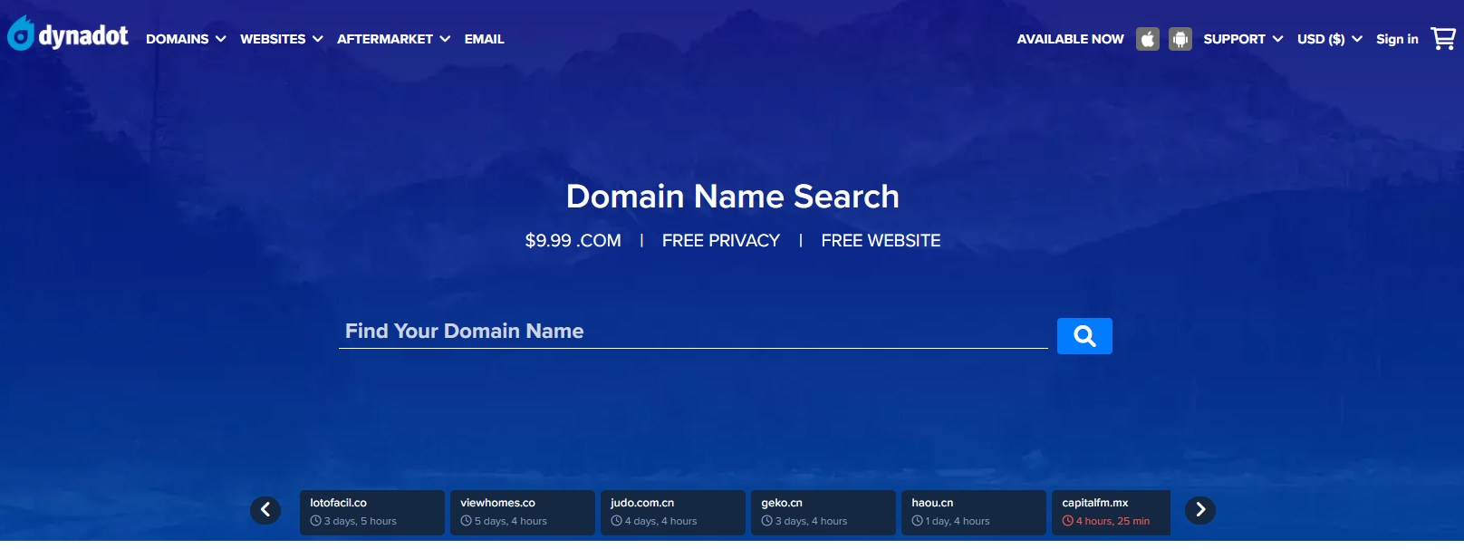
Task: Open the geko.cn auction card
Action: (823, 513)
